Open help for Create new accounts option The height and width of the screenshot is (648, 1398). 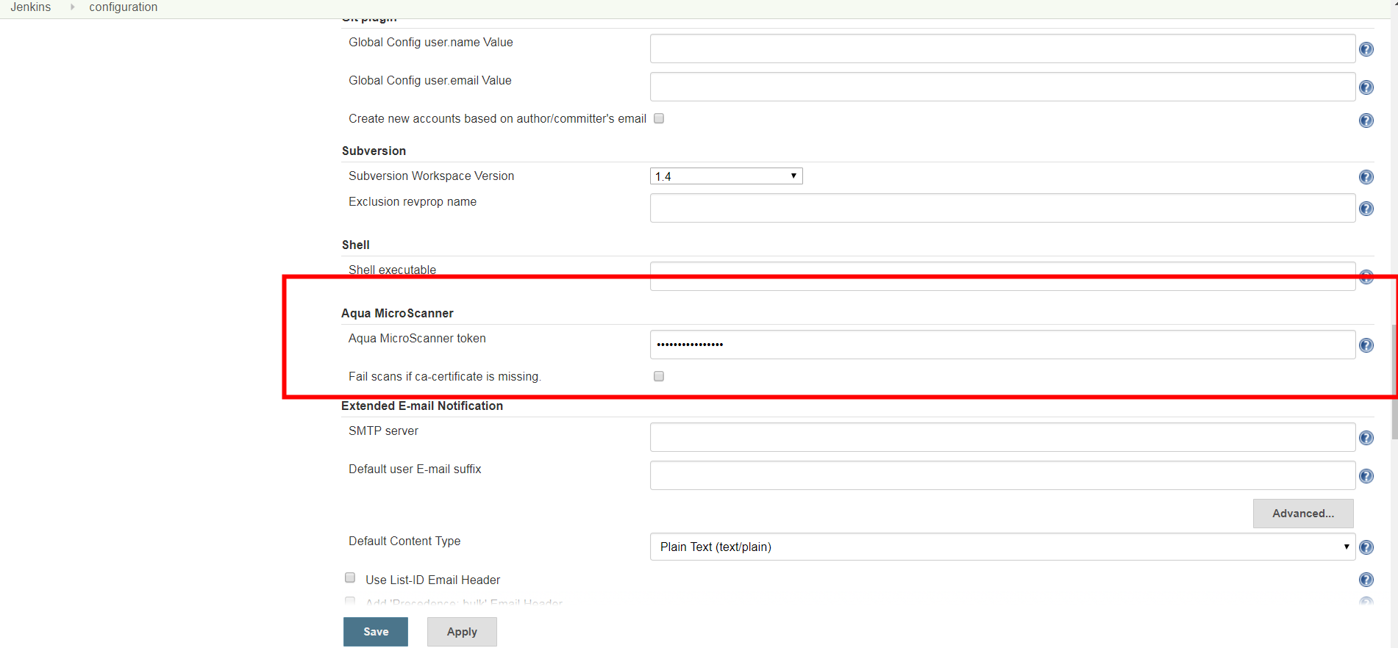[1366, 120]
